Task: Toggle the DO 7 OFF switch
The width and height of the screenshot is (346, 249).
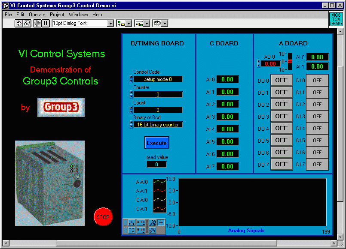Action: coord(282,164)
